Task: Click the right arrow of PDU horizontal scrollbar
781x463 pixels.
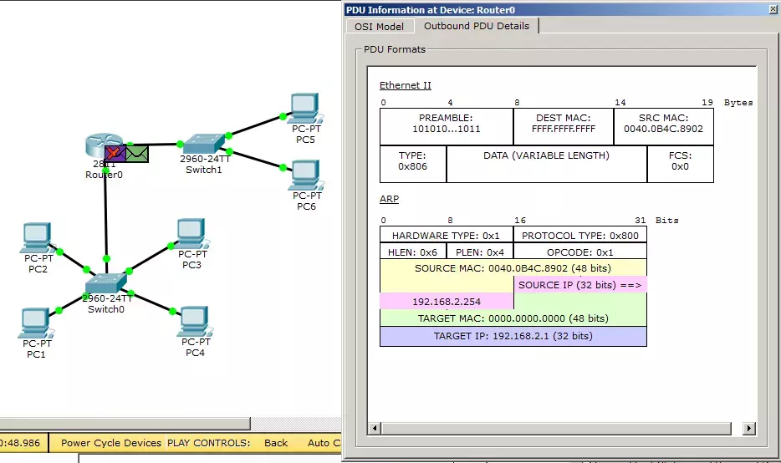Action: [748, 428]
